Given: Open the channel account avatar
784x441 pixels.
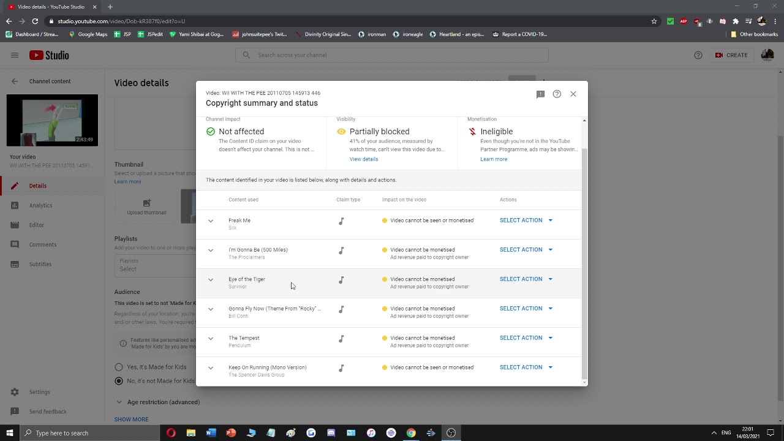Looking at the screenshot, I should 767,55.
